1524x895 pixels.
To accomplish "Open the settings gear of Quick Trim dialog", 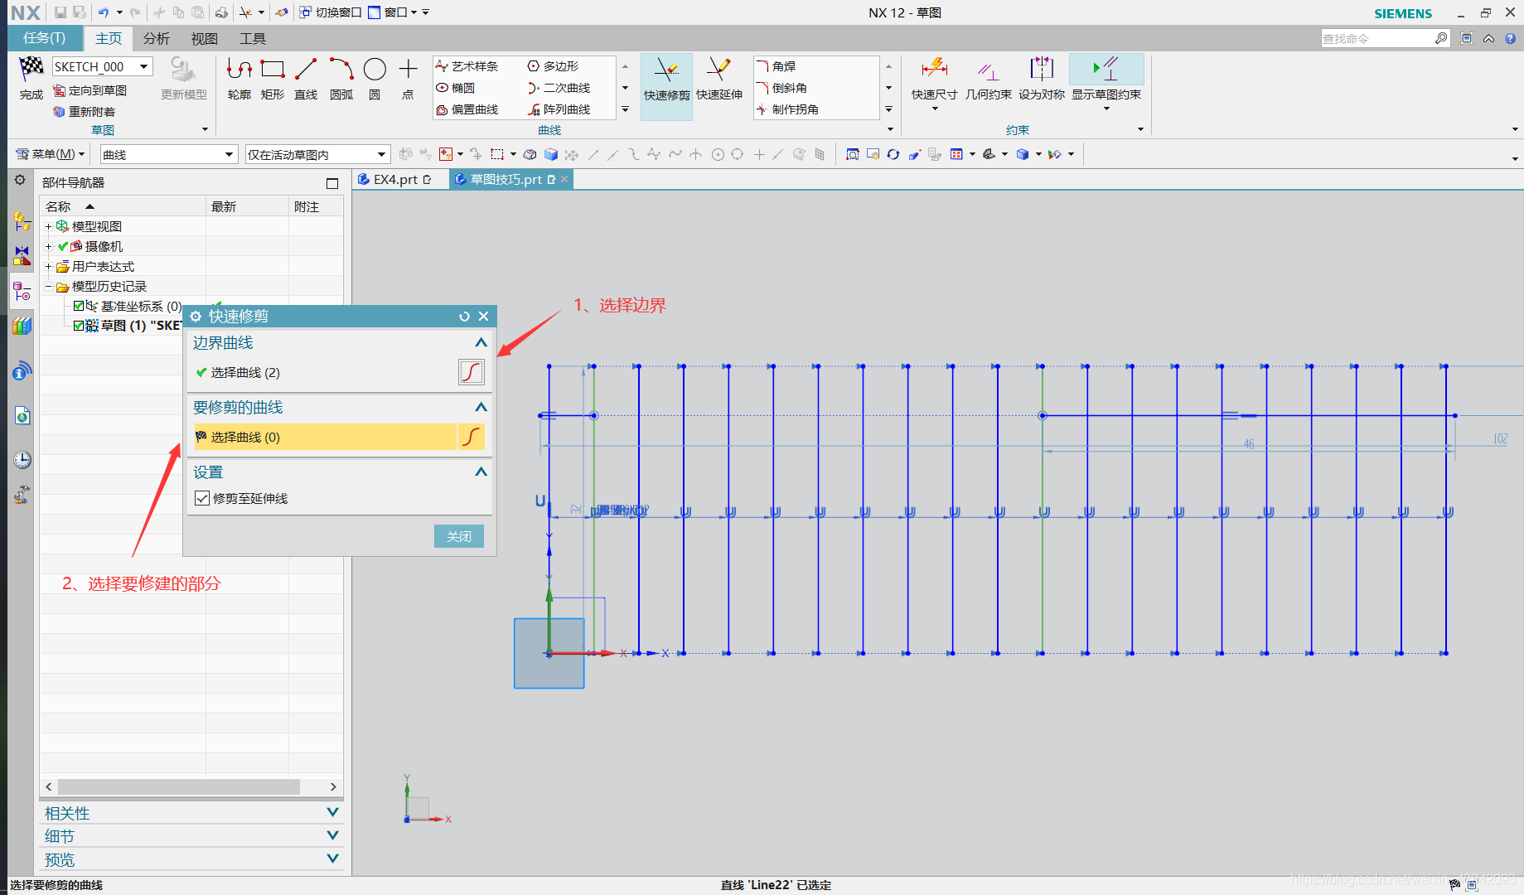I will tap(196, 317).
